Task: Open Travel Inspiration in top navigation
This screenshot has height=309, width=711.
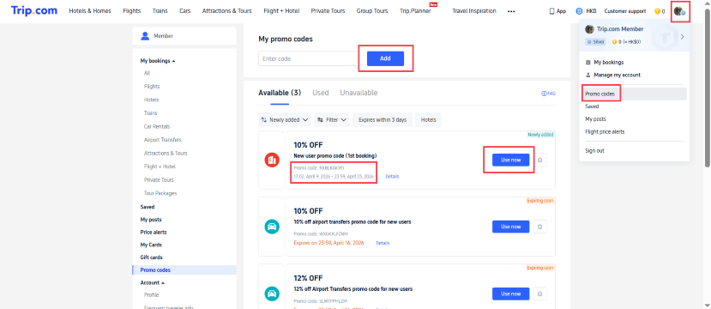Action: (x=474, y=11)
